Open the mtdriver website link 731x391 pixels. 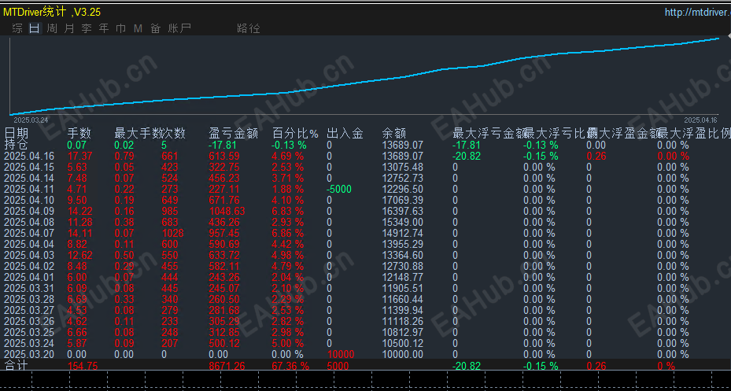click(x=697, y=12)
